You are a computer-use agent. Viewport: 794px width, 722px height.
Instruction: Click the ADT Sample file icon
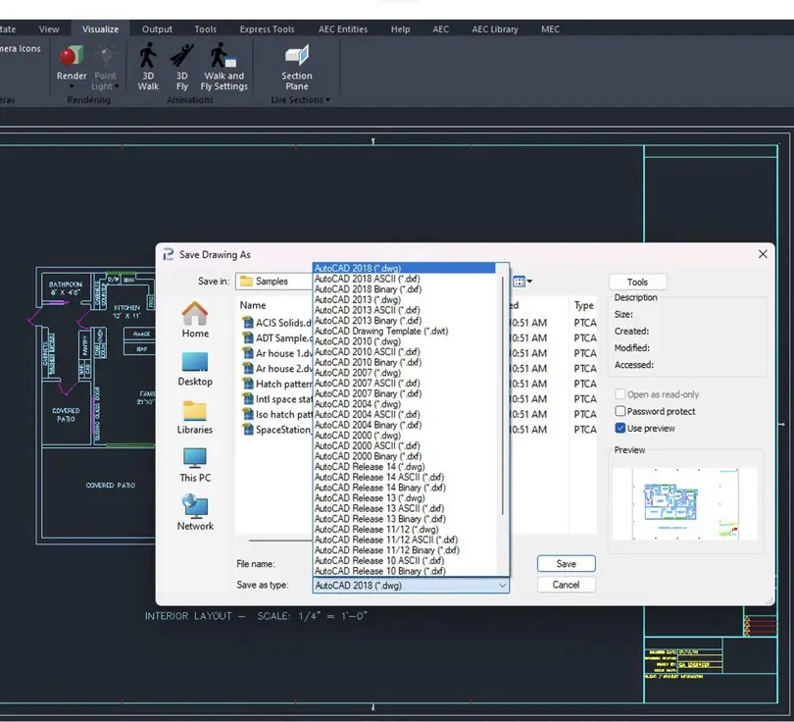point(248,337)
